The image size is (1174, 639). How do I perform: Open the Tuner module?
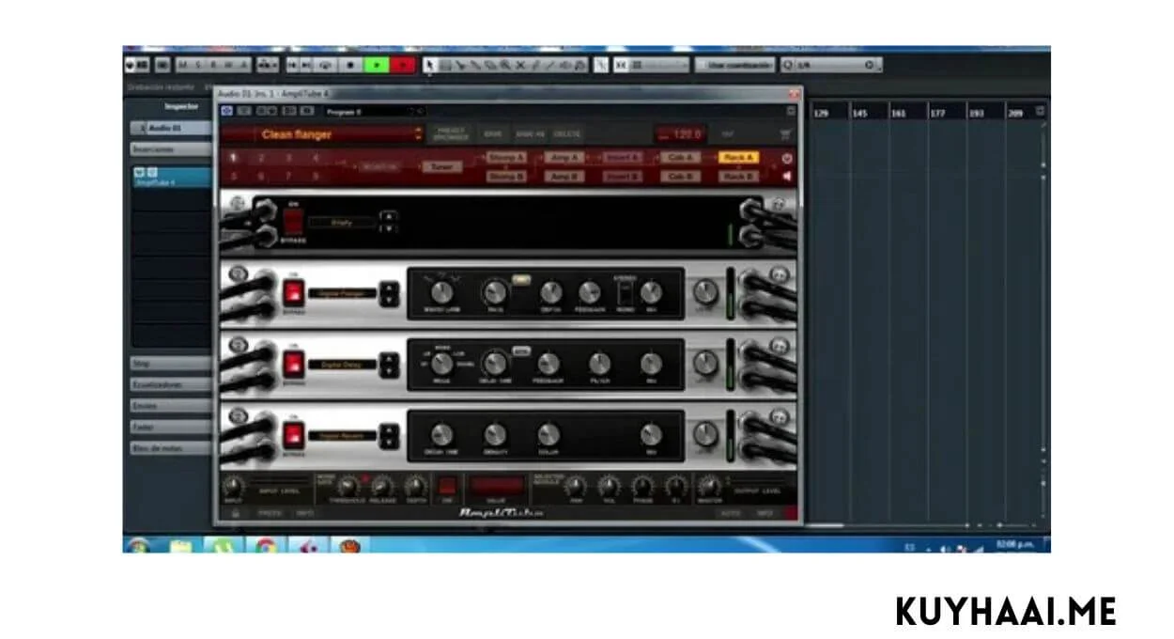440,166
